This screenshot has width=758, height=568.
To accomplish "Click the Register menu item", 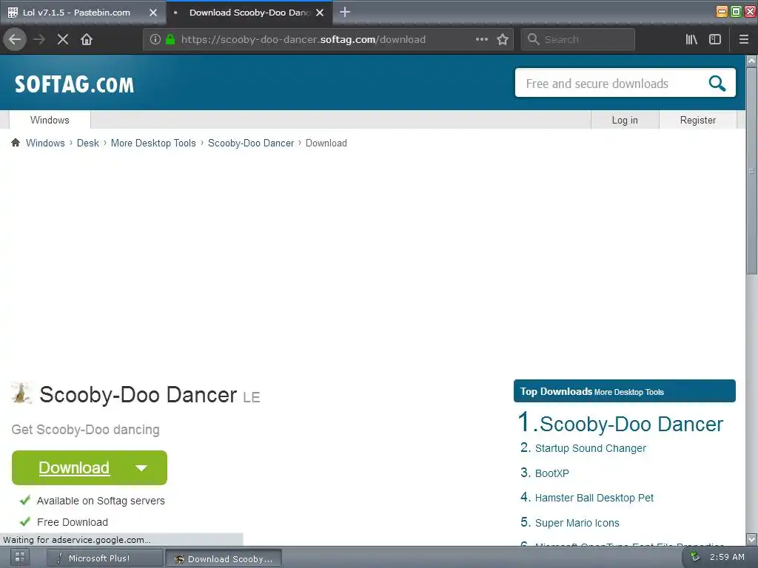I will (x=697, y=120).
